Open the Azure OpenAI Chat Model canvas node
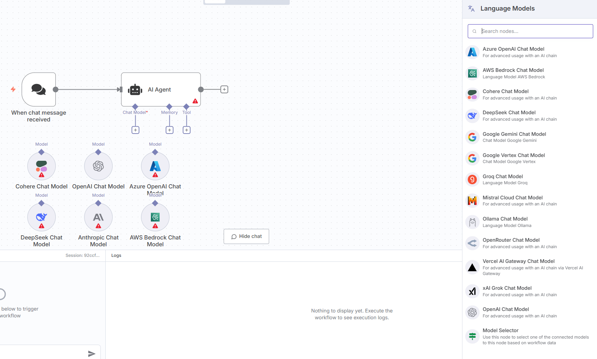 155,166
